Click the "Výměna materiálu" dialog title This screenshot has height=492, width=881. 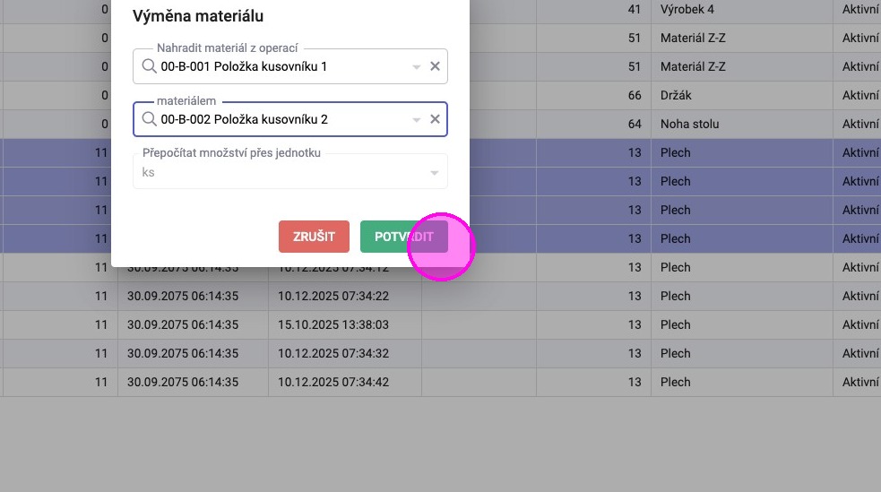click(x=198, y=16)
